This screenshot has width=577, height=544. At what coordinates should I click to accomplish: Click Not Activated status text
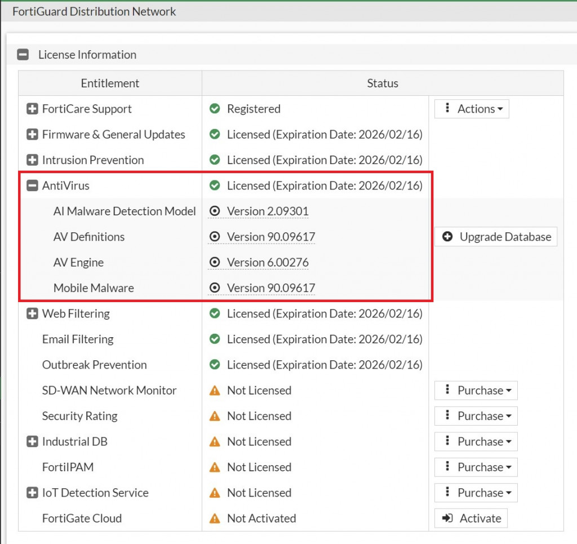pos(261,518)
